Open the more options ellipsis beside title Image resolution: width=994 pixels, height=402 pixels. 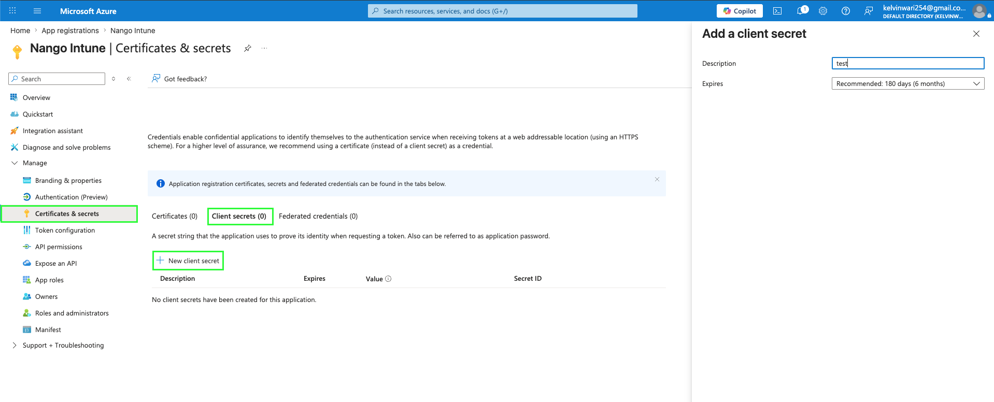(x=264, y=48)
